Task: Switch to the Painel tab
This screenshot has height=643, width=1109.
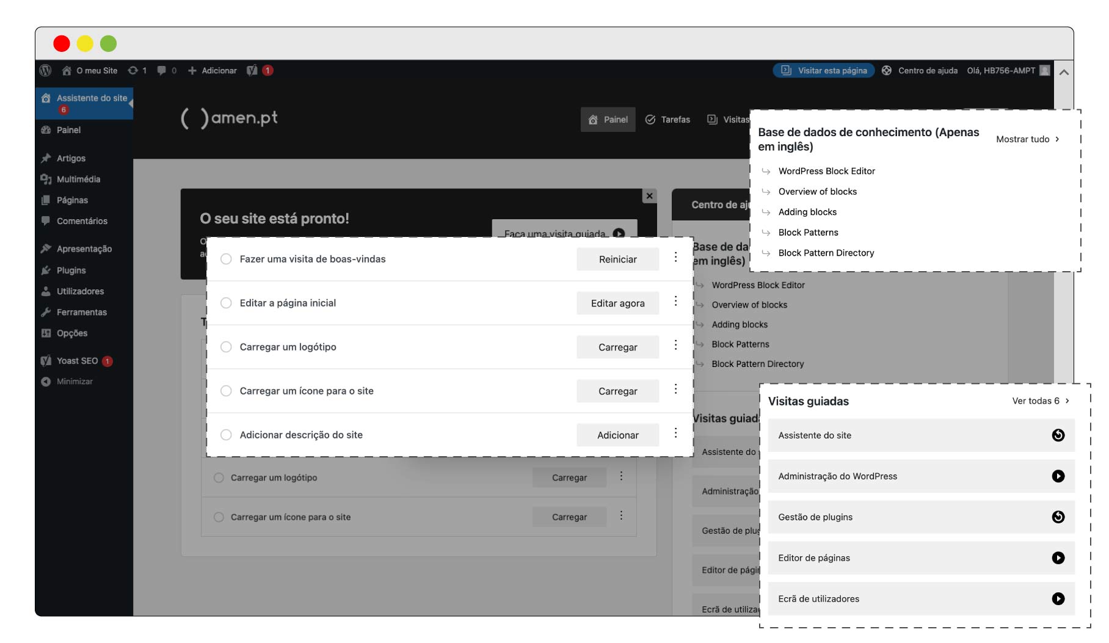Action: pyautogui.click(x=608, y=120)
